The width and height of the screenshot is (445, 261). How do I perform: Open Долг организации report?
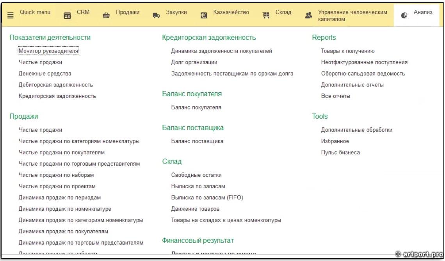pos(194,62)
